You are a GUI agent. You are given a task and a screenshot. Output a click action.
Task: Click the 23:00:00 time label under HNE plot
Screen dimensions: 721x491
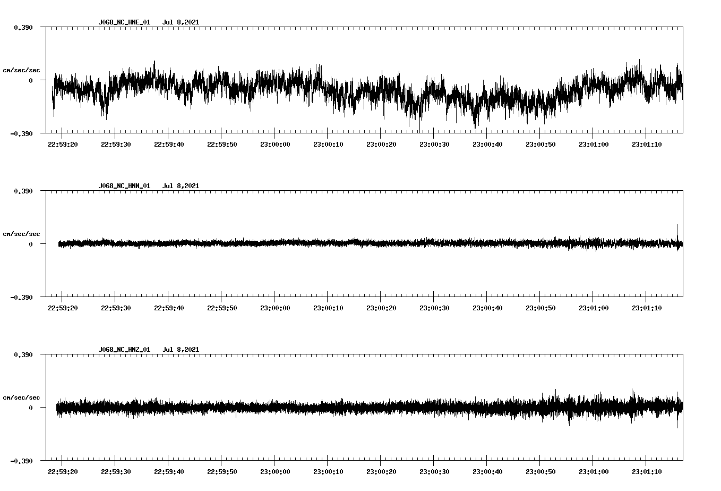tap(274, 145)
